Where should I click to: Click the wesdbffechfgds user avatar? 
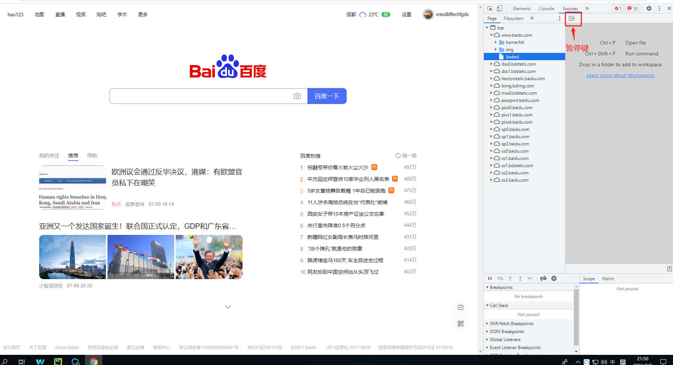pos(428,14)
